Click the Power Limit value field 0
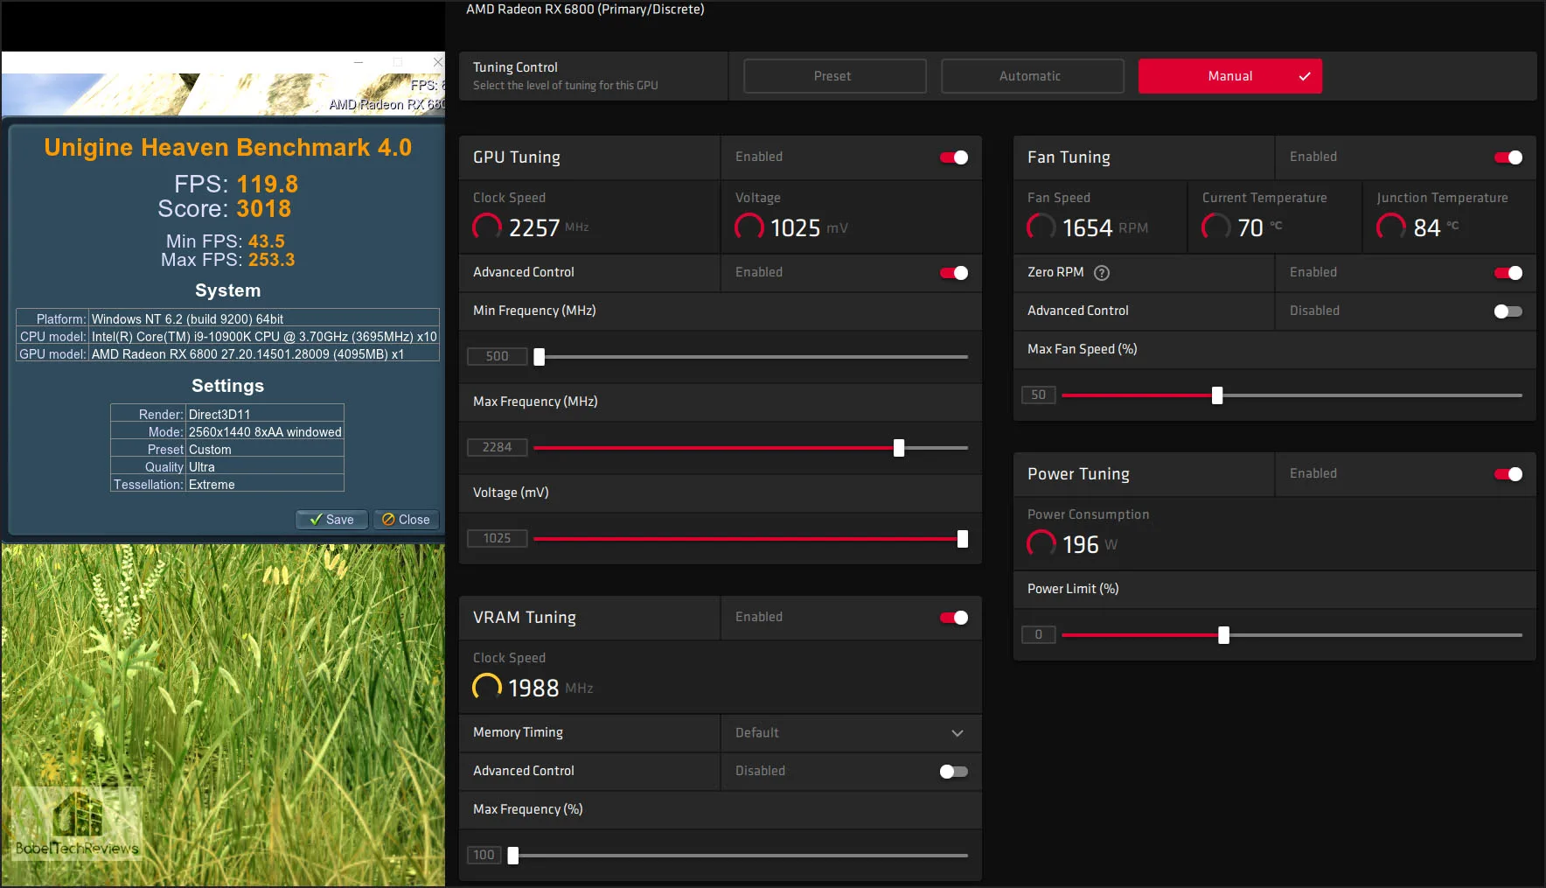 pyautogui.click(x=1038, y=634)
